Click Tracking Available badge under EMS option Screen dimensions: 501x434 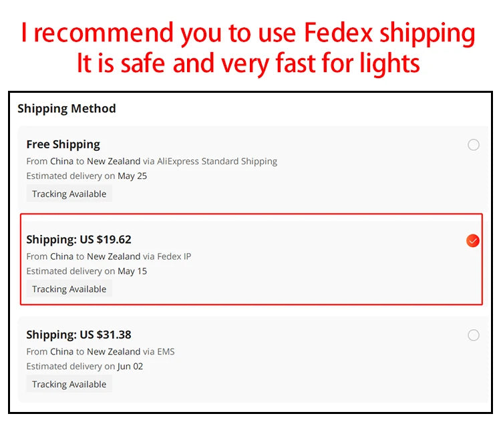[69, 384]
